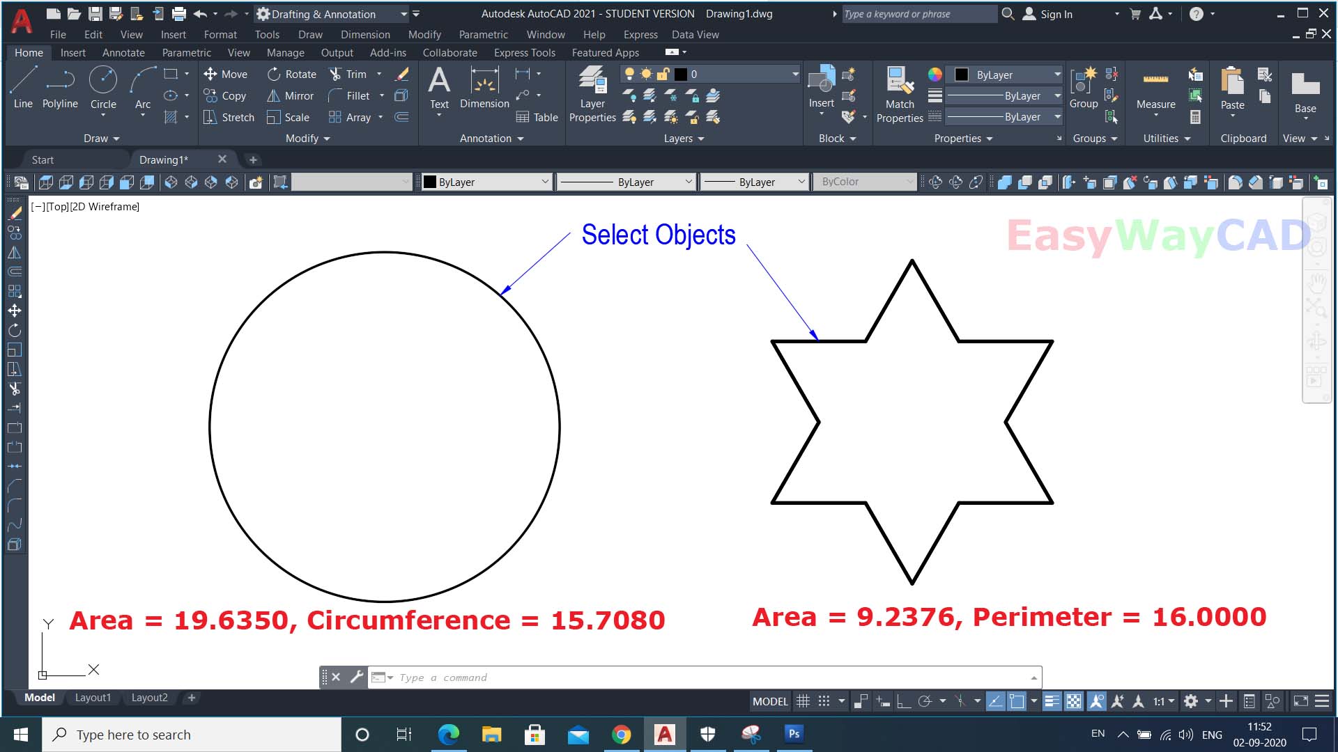Open the object color ByLayer dropdown

(x=1058, y=75)
